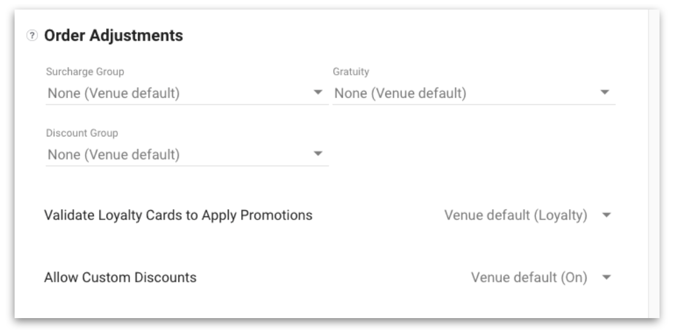This screenshot has height=331, width=673.
Task: Select the Gratuity underlined input line
Action: (474, 104)
